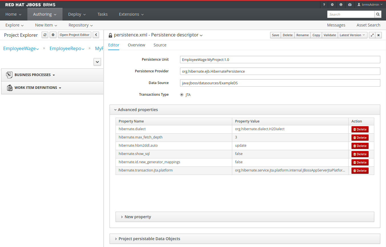
Task: Open EmployeeRepo repository dropdown
Action: coord(67,48)
